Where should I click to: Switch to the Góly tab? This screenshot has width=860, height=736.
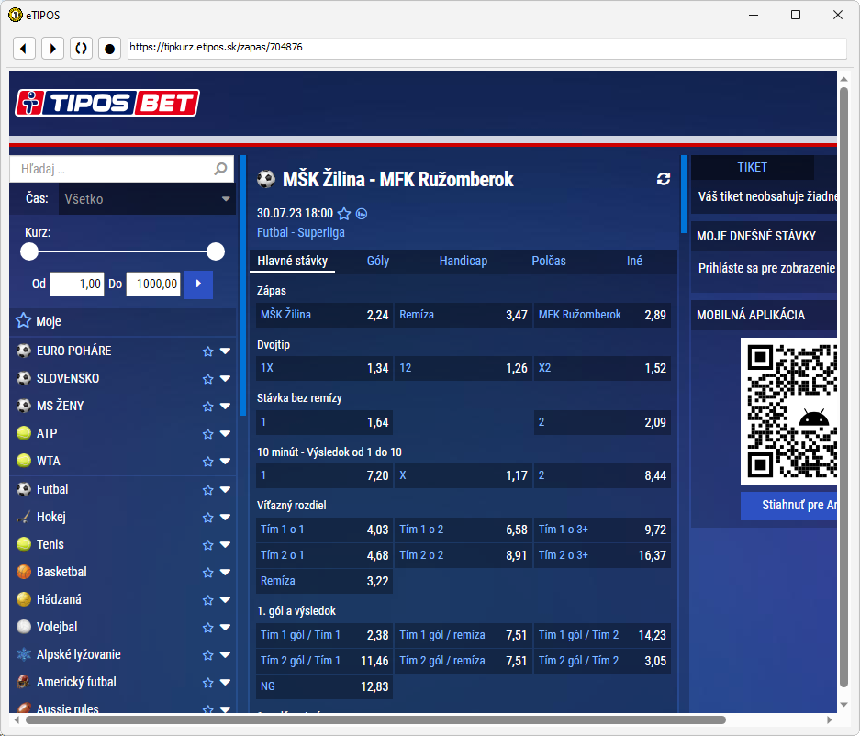coord(378,261)
